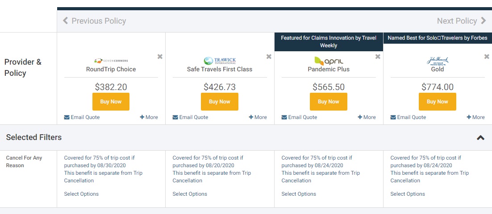This screenshot has height=214, width=492.
Task: Click the Seven Corners logo
Action: [x=111, y=61]
